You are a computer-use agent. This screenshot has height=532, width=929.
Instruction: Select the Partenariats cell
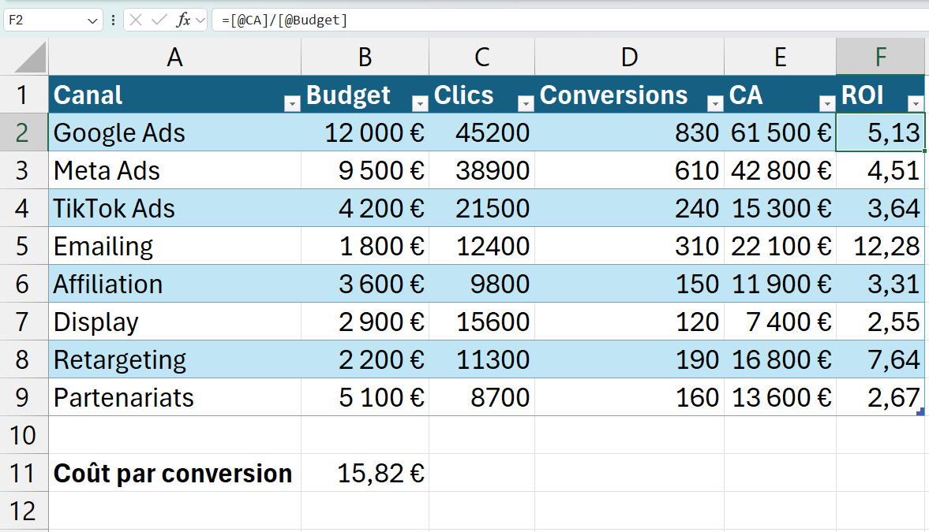coord(174,398)
